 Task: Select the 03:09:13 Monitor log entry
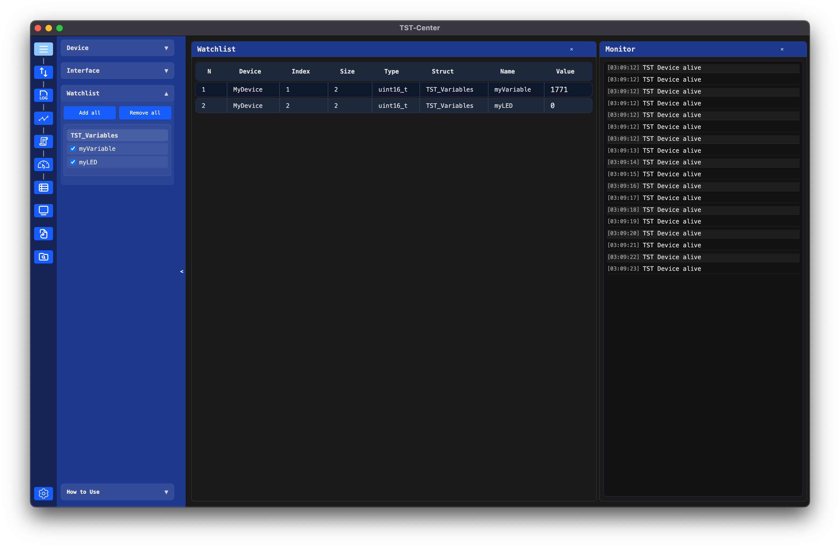pyautogui.click(x=703, y=151)
